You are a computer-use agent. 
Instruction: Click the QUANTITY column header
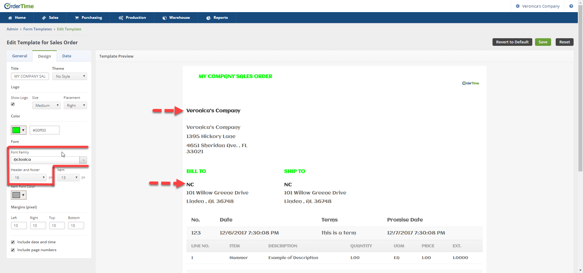pos(361,246)
